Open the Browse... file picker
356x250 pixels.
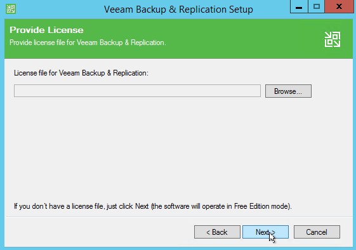tap(288, 91)
